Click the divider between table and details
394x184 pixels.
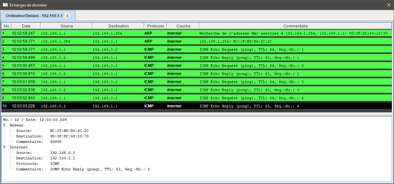(197, 114)
